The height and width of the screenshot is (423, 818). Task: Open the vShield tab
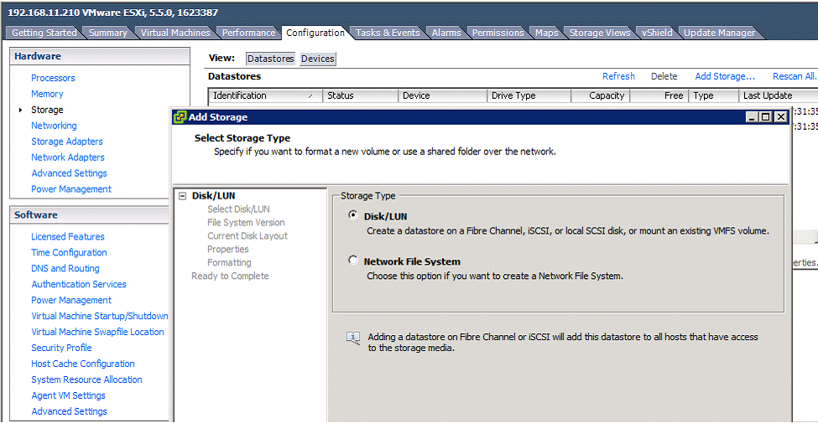(657, 33)
